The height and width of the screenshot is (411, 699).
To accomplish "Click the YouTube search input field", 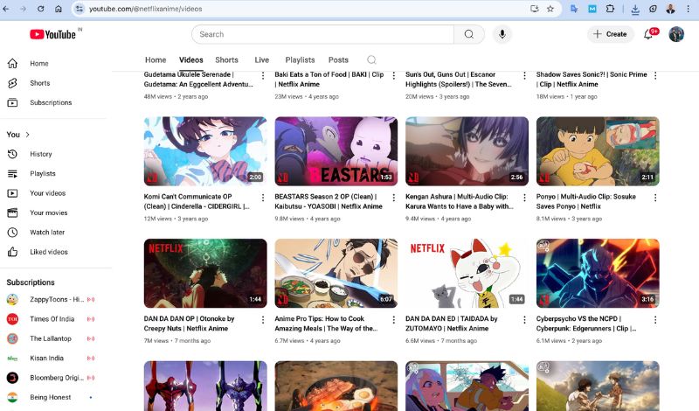I will click(x=322, y=34).
